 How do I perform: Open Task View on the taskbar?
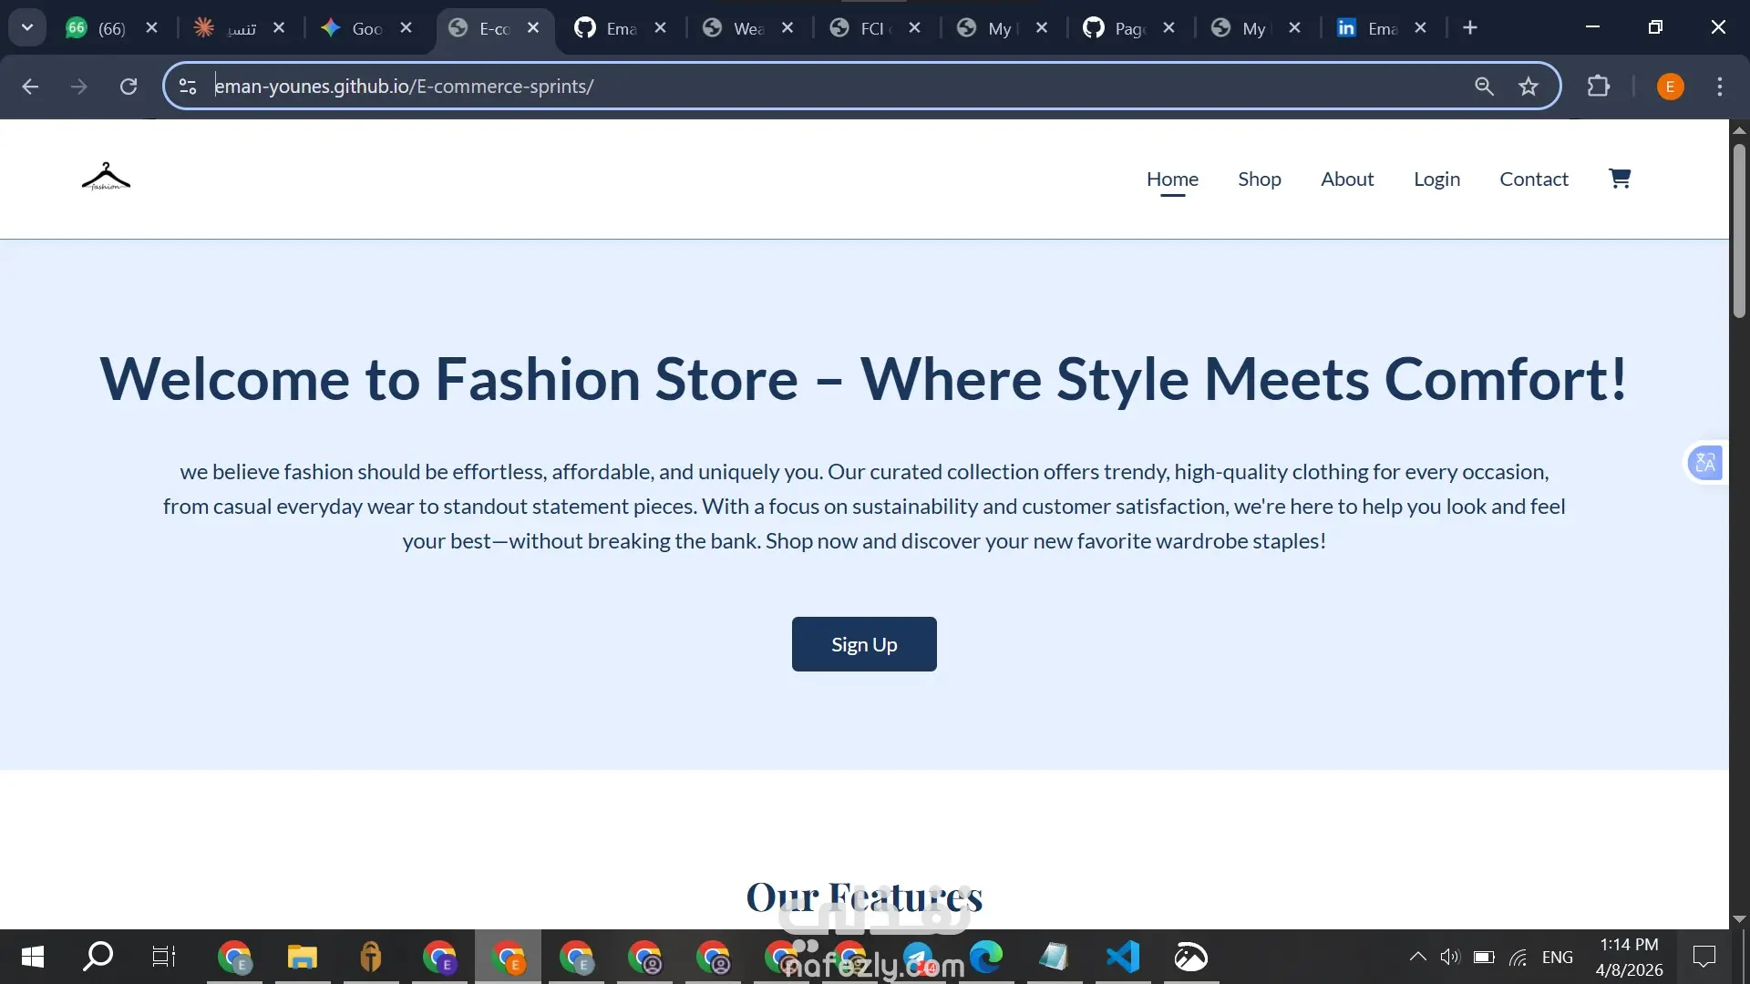pyautogui.click(x=164, y=957)
